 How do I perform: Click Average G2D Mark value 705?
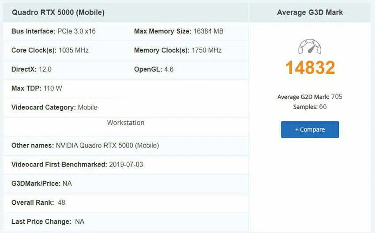(x=337, y=97)
